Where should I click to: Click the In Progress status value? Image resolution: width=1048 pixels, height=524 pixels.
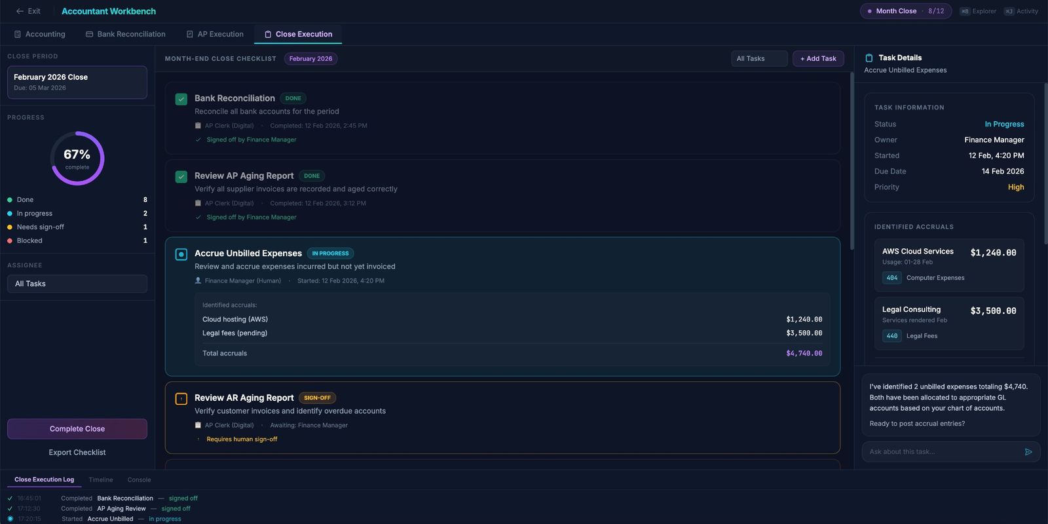coord(1004,124)
